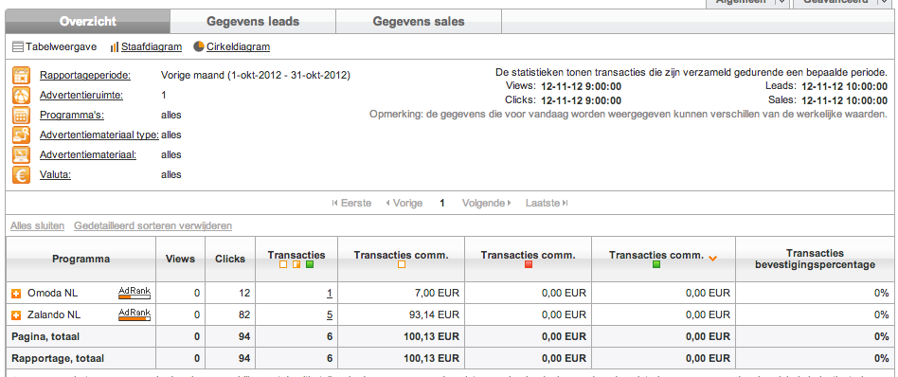The height and width of the screenshot is (377, 898).
Task: Click green confirmed square under Transacties
Action: coord(310,264)
